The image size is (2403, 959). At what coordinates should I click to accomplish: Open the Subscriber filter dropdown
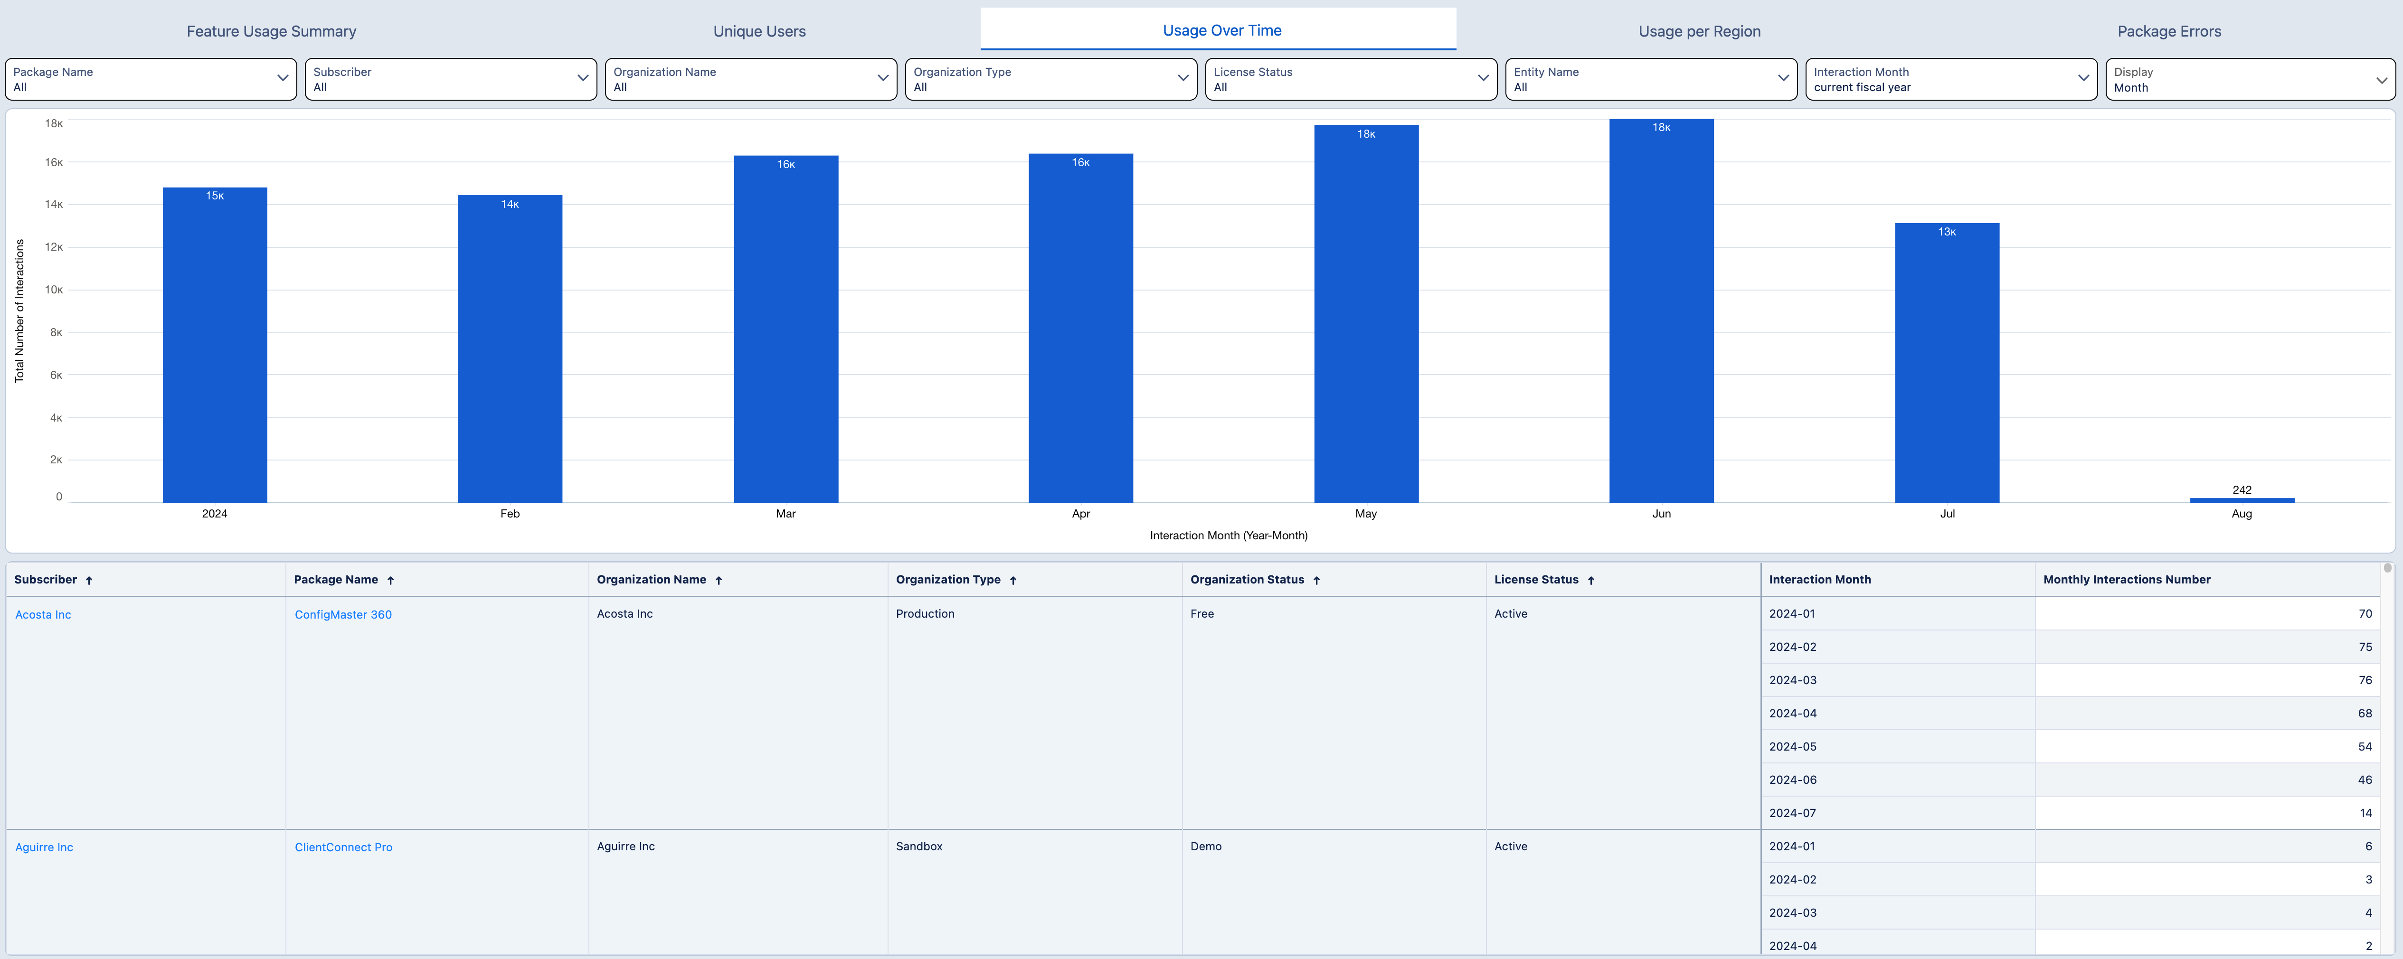(451, 79)
